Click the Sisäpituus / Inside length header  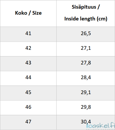pyautogui.click(x=86, y=13)
